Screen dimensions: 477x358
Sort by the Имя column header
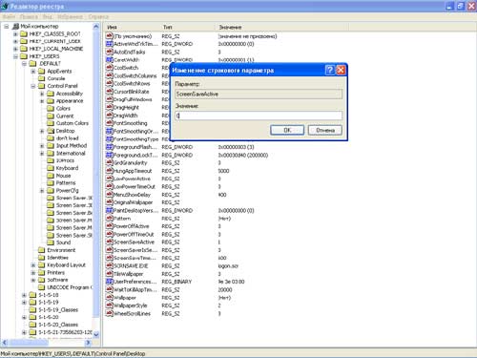tap(132, 27)
